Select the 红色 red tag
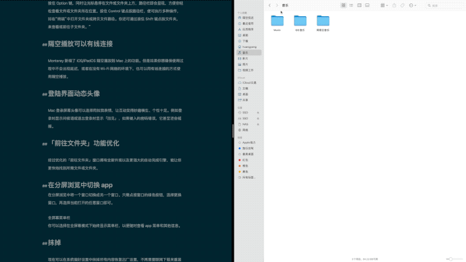 click(x=249, y=160)
